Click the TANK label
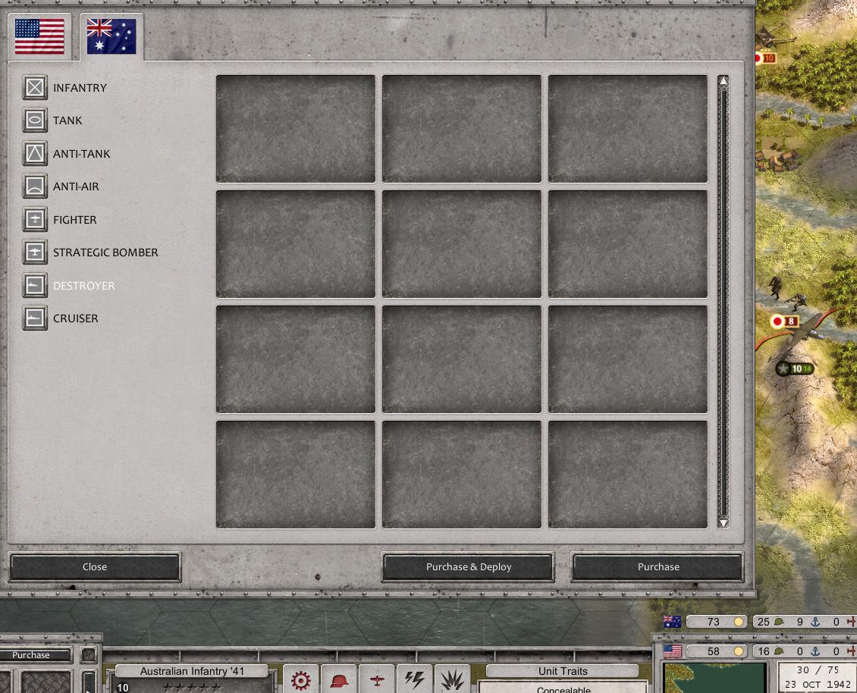Viewport: 857px width, 693px height. pos(67,121)
